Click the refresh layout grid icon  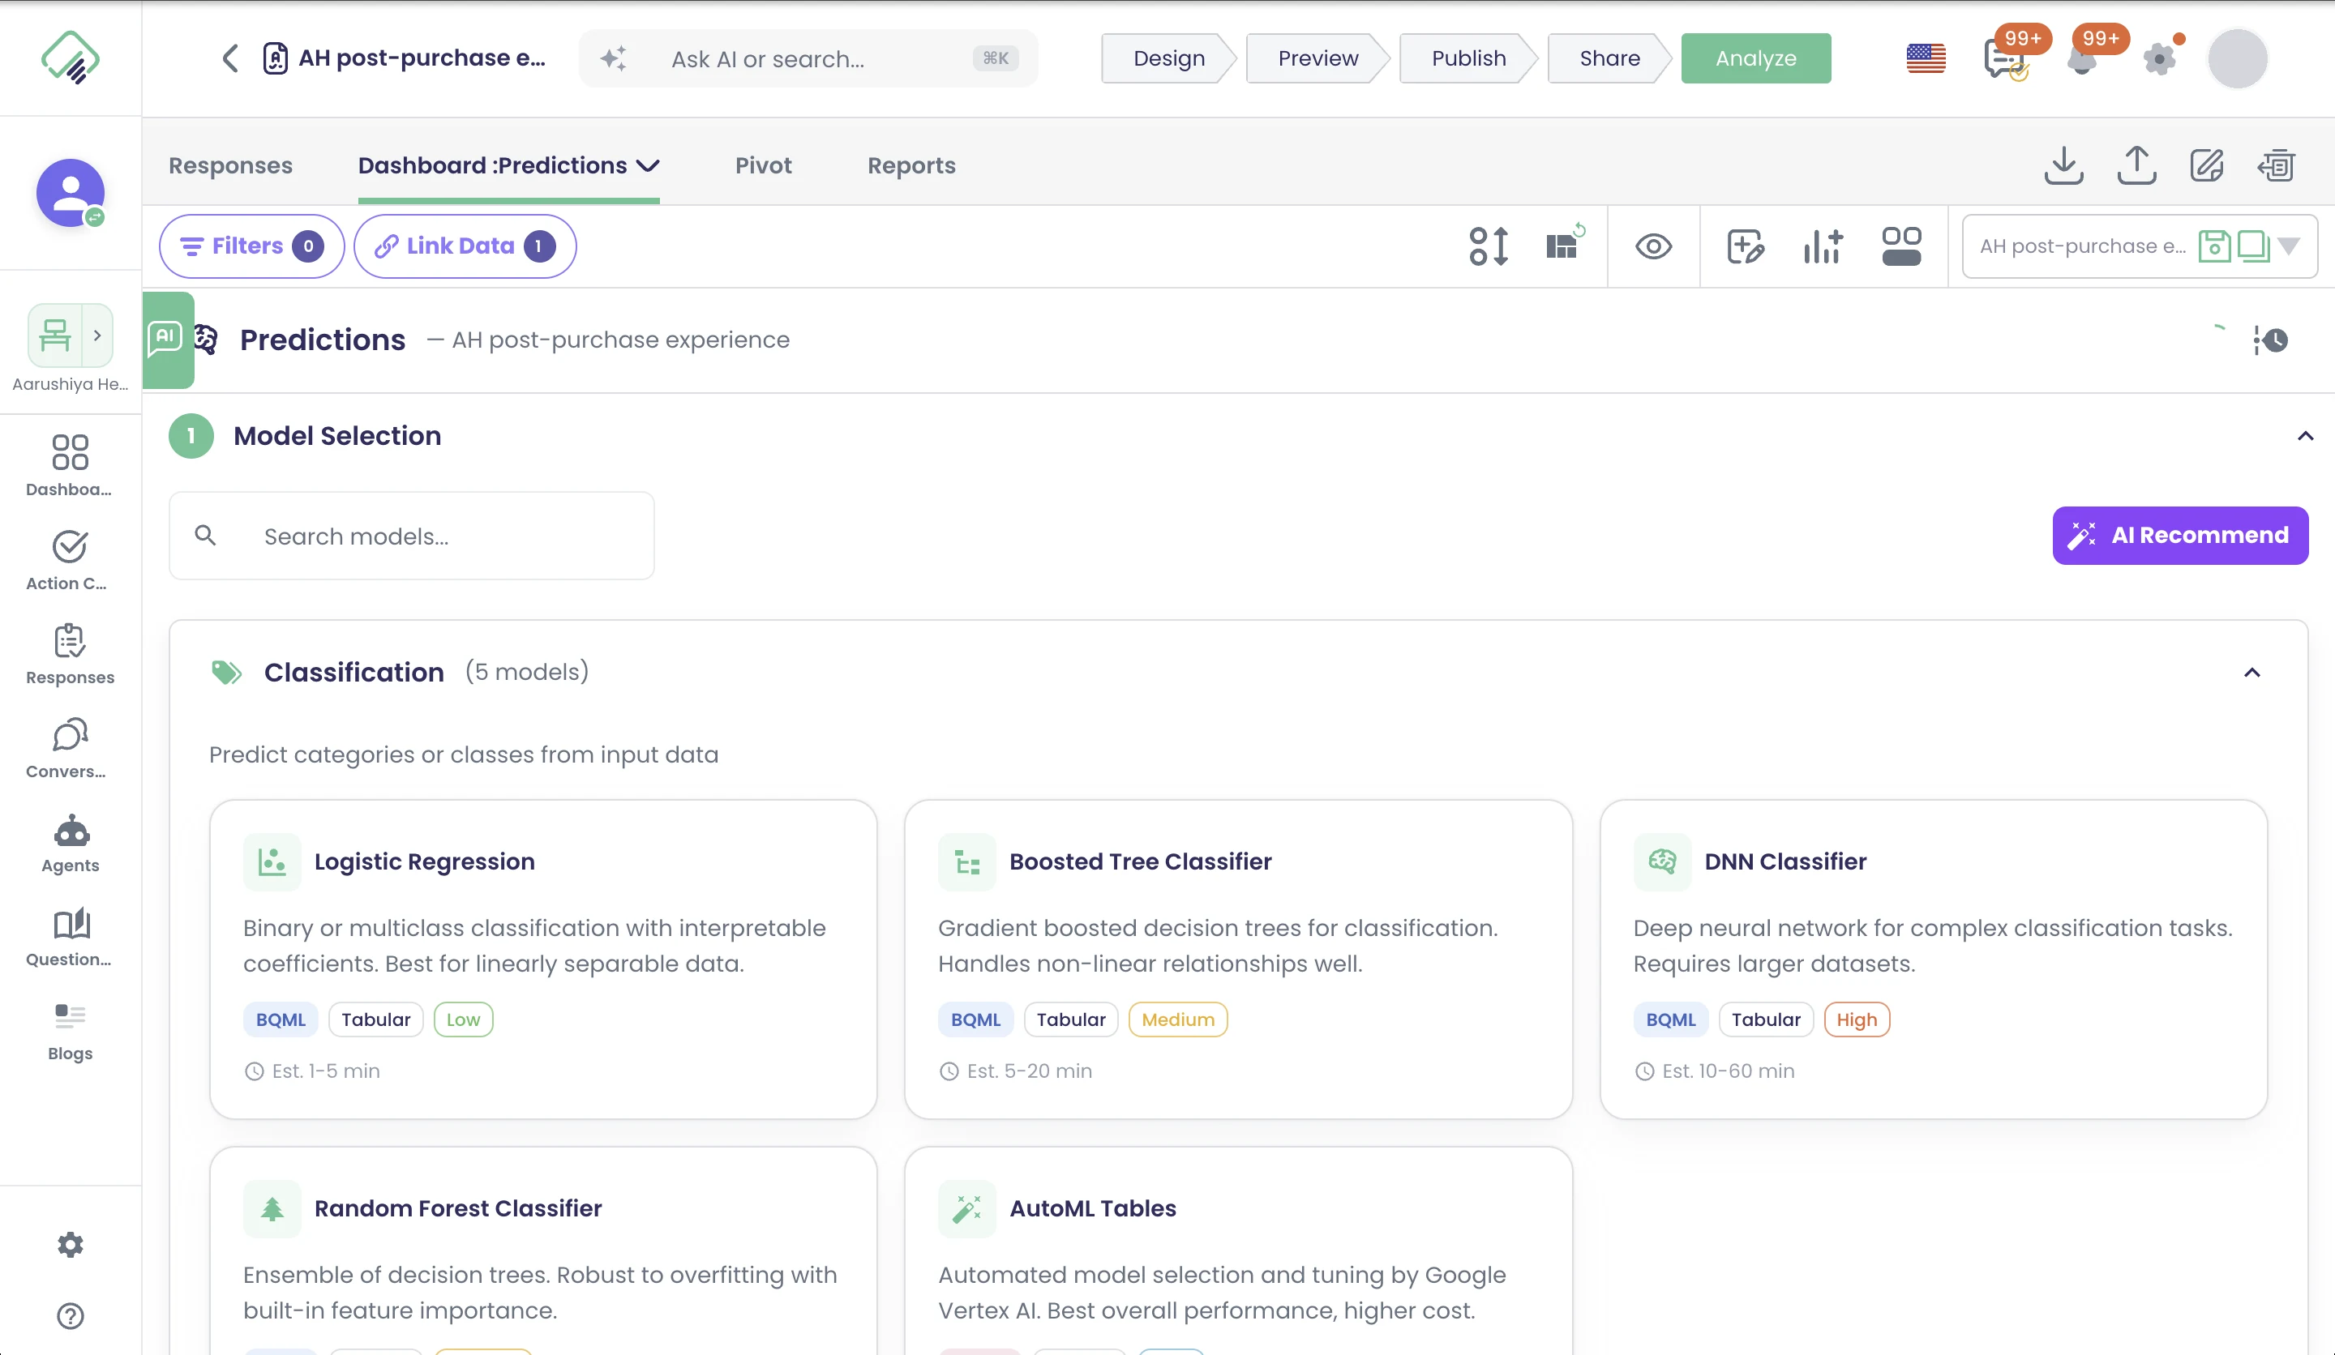pos(1565,244)
